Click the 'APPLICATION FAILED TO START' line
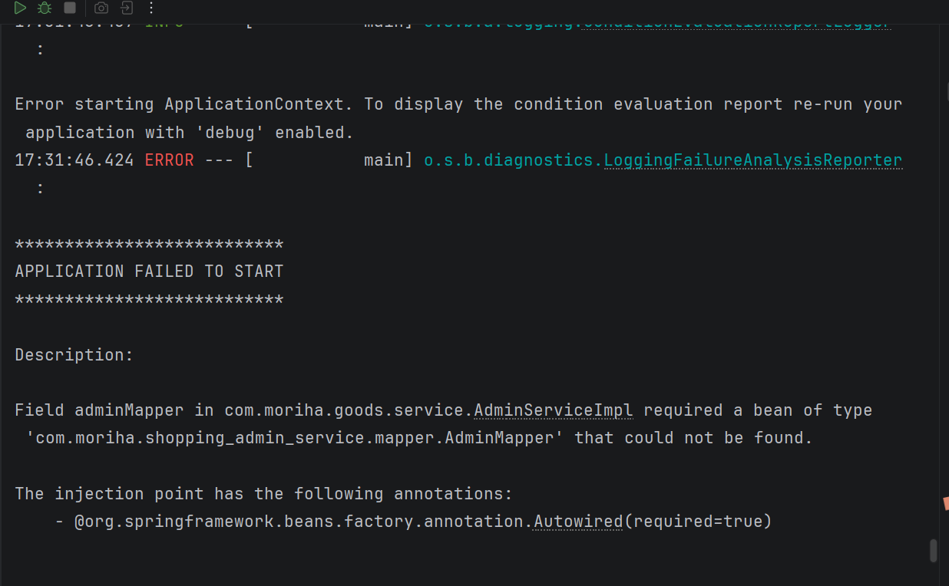Image resolution: width=949 pixels, height=586 pixels. (149, 272)
